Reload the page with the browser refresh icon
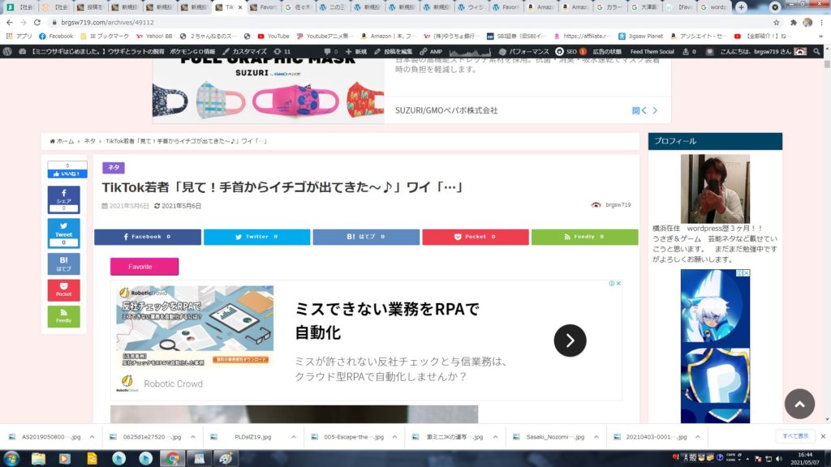 click(38, 23)
